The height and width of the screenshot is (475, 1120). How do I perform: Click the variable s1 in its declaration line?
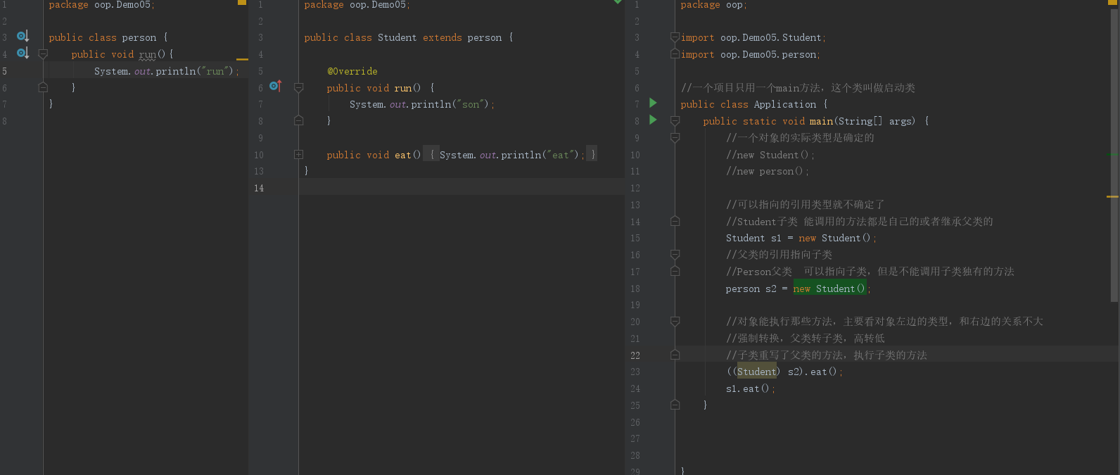point(776,238)
